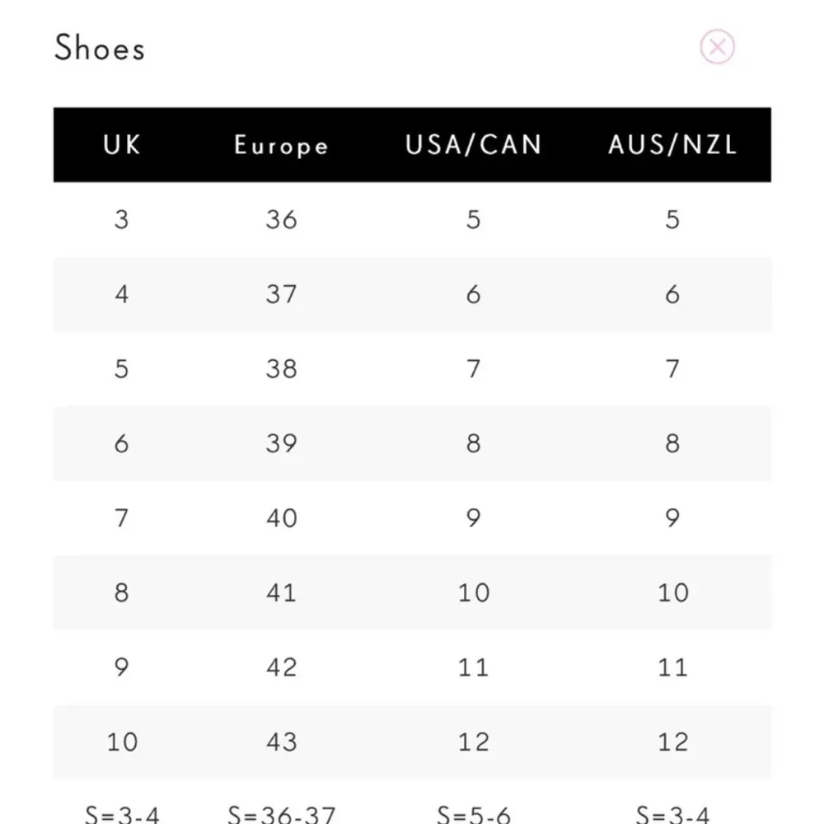This screenshot has height=824, width=824.
Task: Select Europe size 42 cell
Action: coord(281,667)
